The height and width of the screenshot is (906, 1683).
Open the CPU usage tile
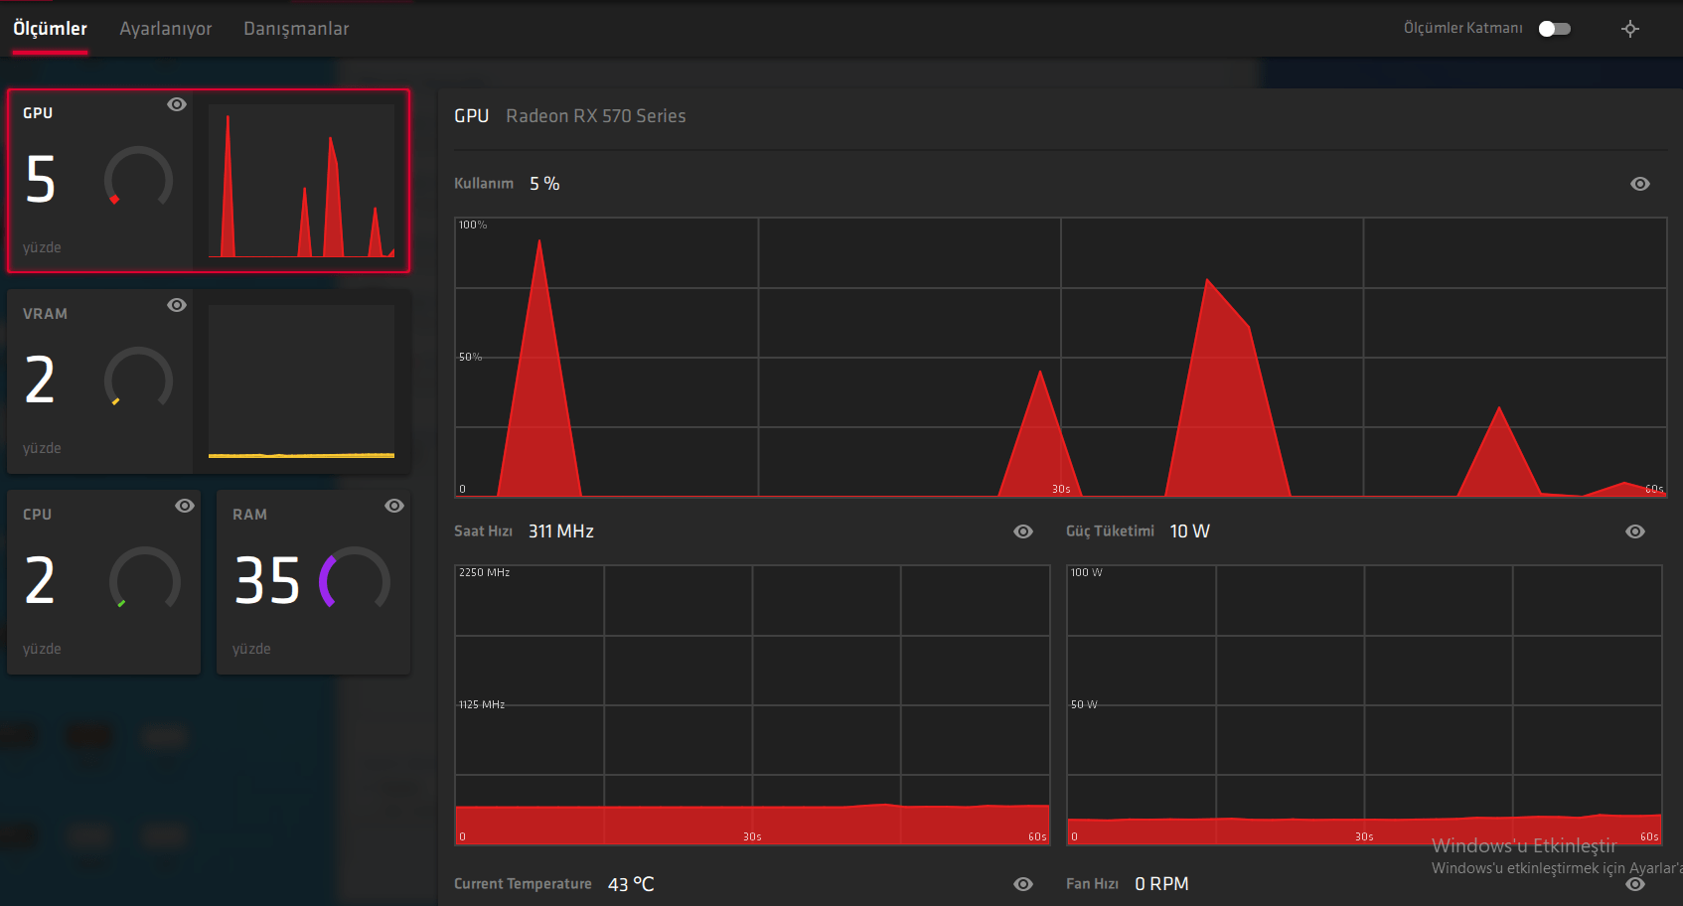point(104,582)
